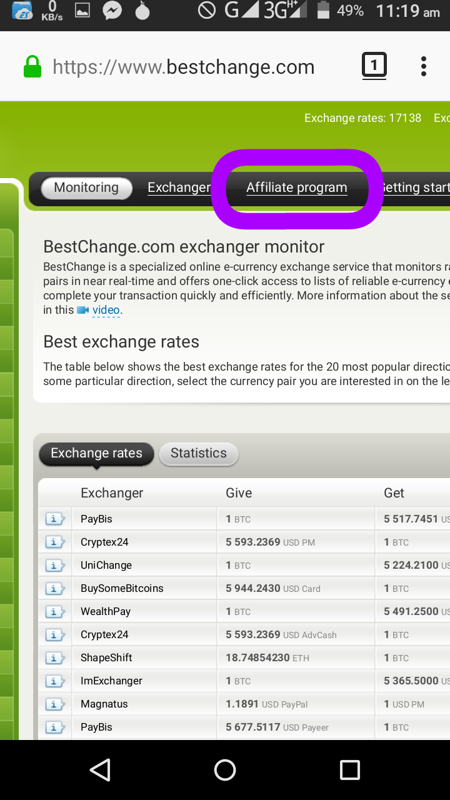Screen dimensions: 450x800
Task: Open Android recent apps square button
Action: coord(349,770)
